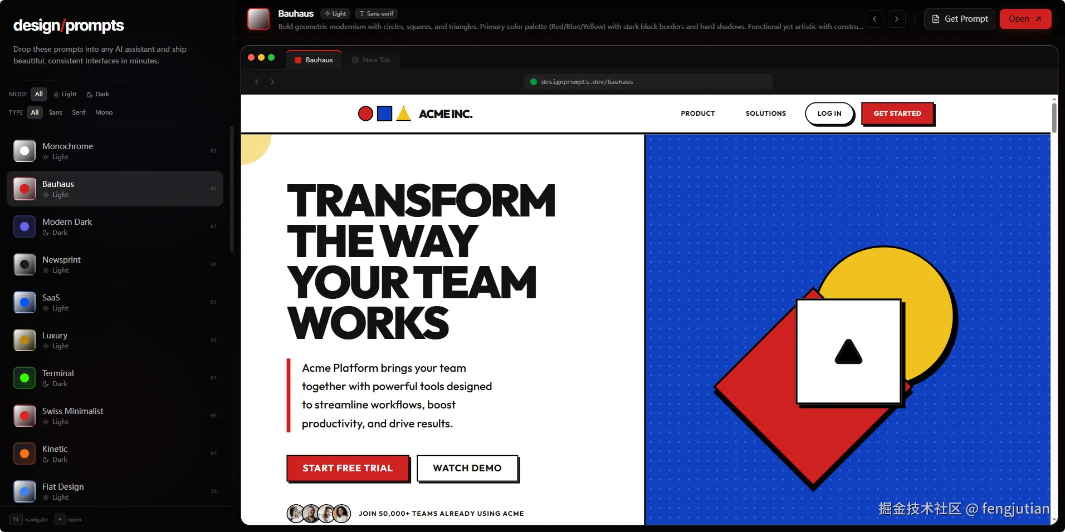Click the Get Prompt button
This screenshot has width=1065, height=532.
coord(959,19)
